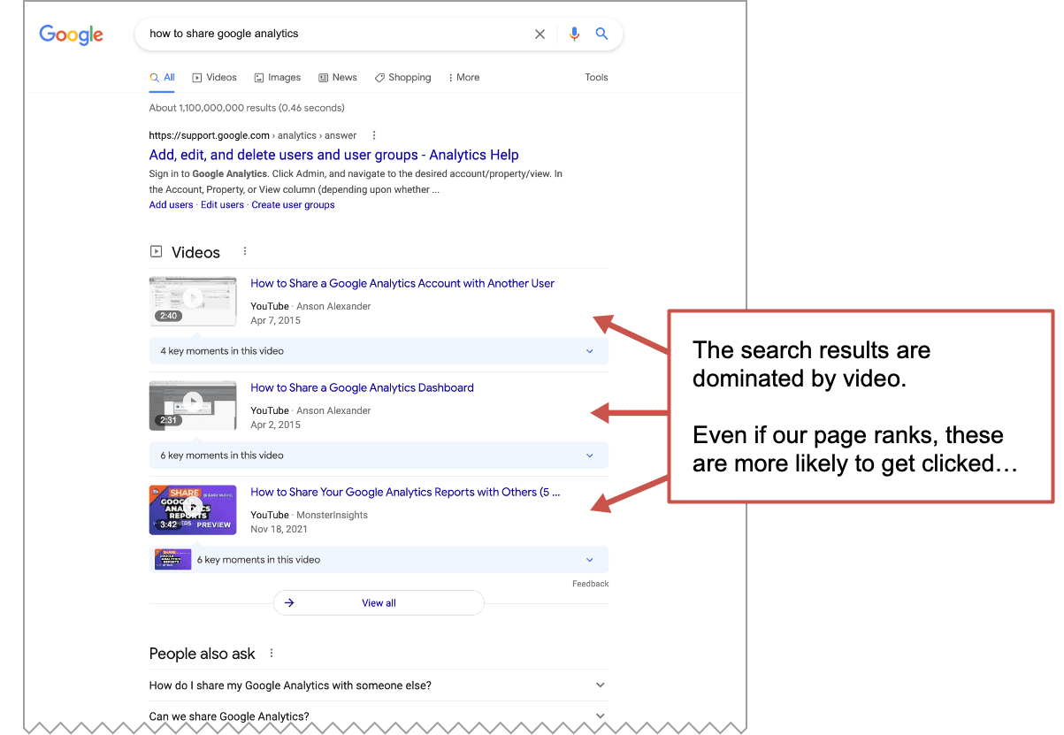Switch to the Shopping tab
Image resolution: width=1064 pixels, height=735 pixels.
pyautogui.click(x=402, y=78)
